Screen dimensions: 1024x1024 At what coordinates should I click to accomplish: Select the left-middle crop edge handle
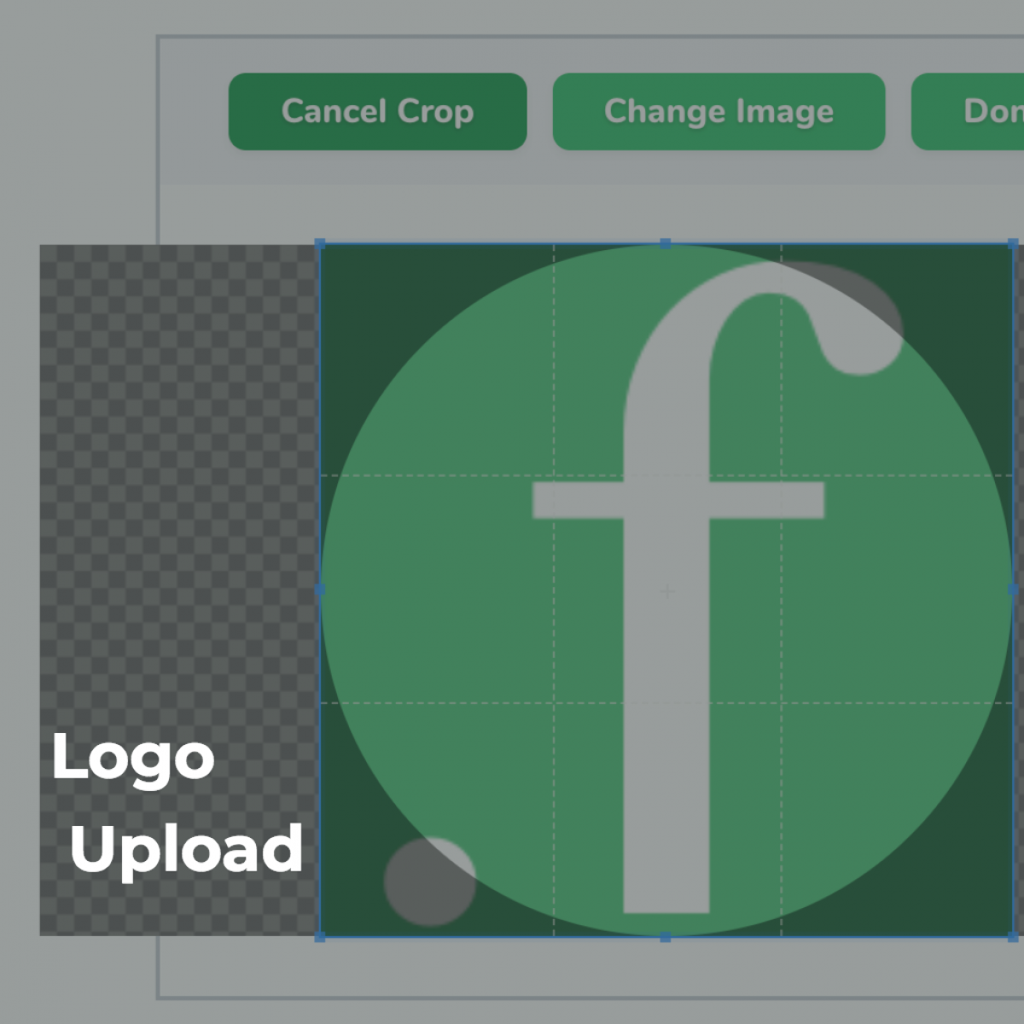(x=320, y=589)
